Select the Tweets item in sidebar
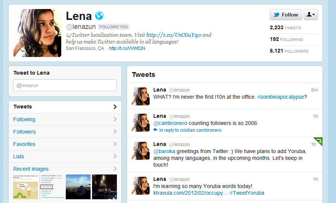The width and height of the screenshot is (336, 203). [x=65, y=107]
